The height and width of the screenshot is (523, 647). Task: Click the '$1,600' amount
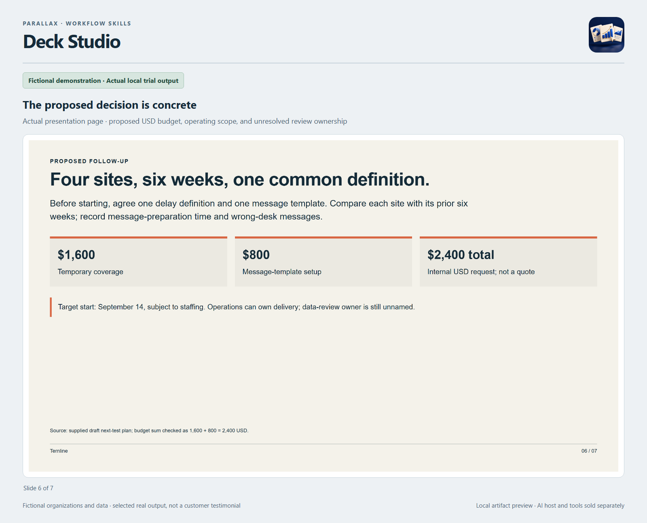tap(76, 255)
